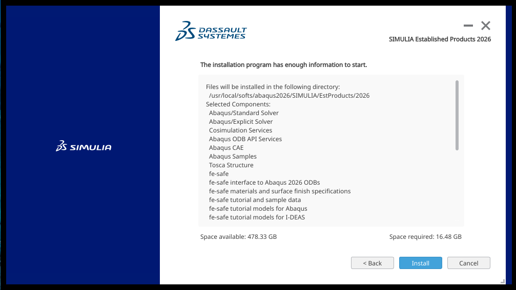Image resolution: width=516 pixels, height=290 pixels.
Task: Click 'fe-safe tutorial models for Abaqus'
Action: pyautogui.click(x=258, y=209)
